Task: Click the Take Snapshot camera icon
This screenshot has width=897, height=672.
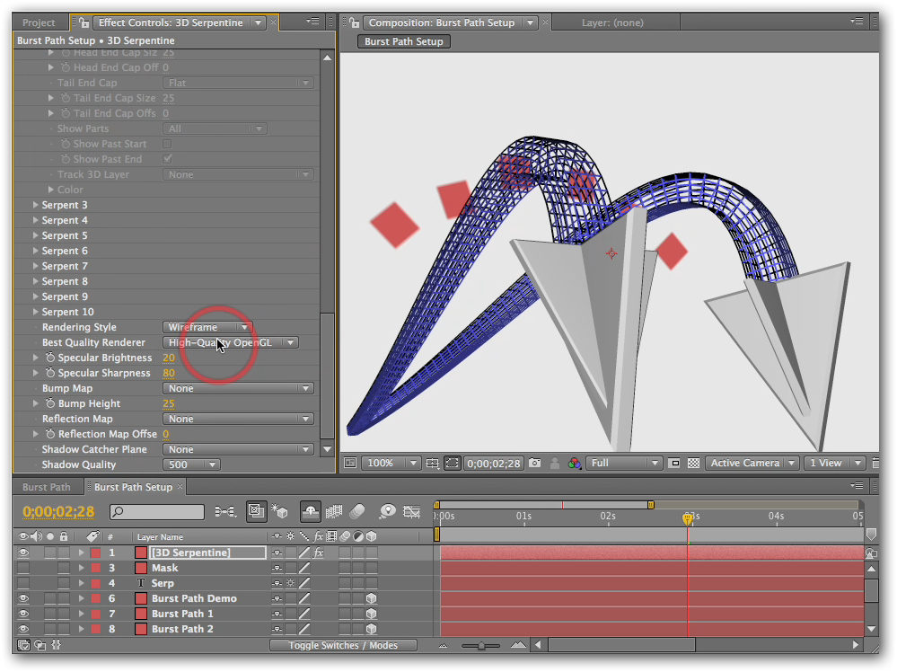Action: click(x=535, y=464)
